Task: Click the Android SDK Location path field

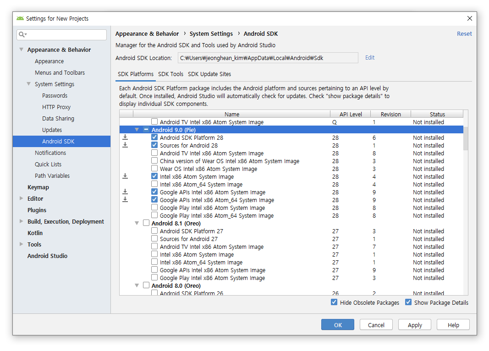Action: click(x=268, y=58)
